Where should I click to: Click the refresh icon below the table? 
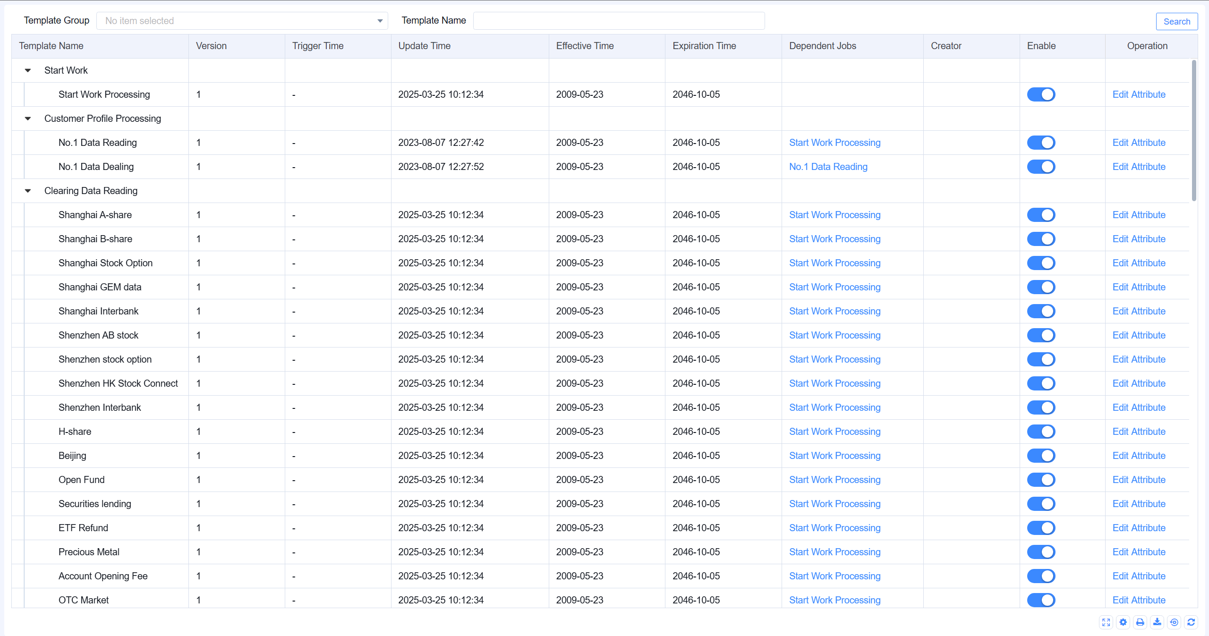1191,622
